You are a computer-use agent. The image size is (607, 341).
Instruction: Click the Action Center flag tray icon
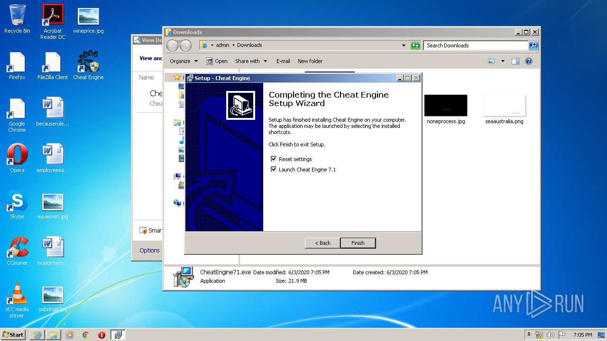click(x=562, y=335)
